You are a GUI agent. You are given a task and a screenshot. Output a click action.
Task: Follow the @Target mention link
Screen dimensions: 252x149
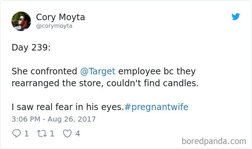click(x=98, y=71)
